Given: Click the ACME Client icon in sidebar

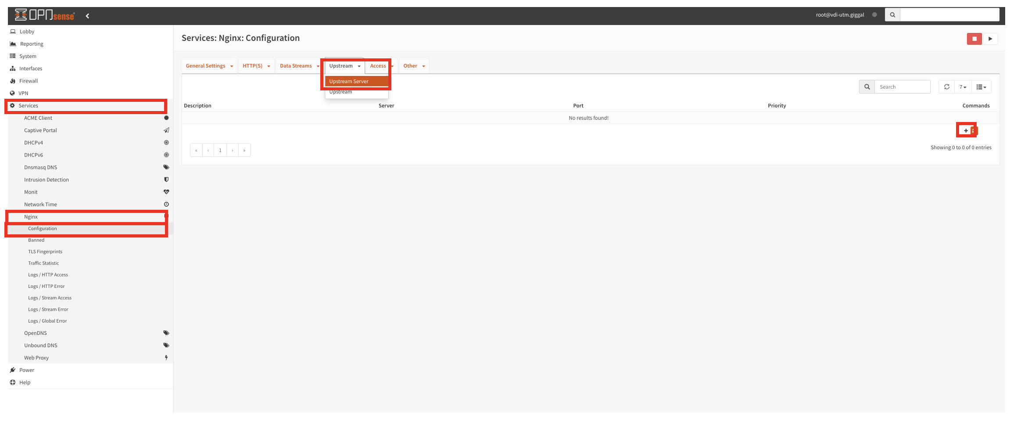Looking at the screenshot, I should tap(166, 118).
